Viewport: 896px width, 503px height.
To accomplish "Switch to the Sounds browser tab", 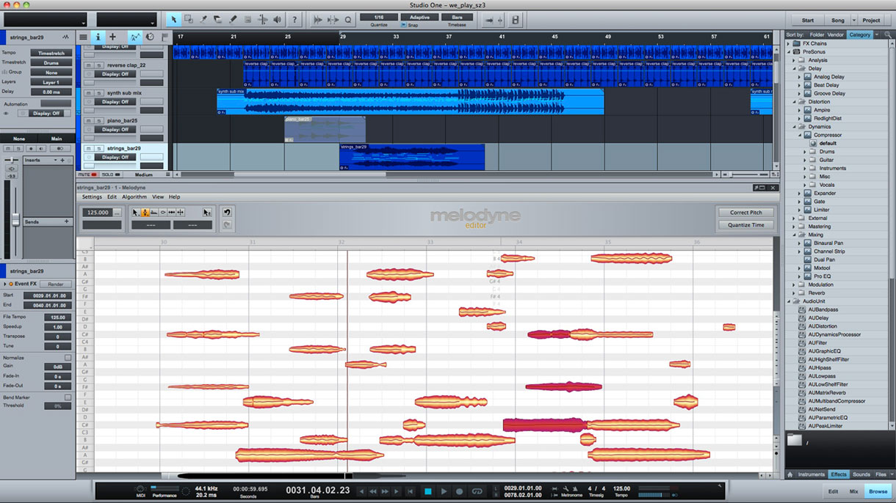I will click(861, 474).
